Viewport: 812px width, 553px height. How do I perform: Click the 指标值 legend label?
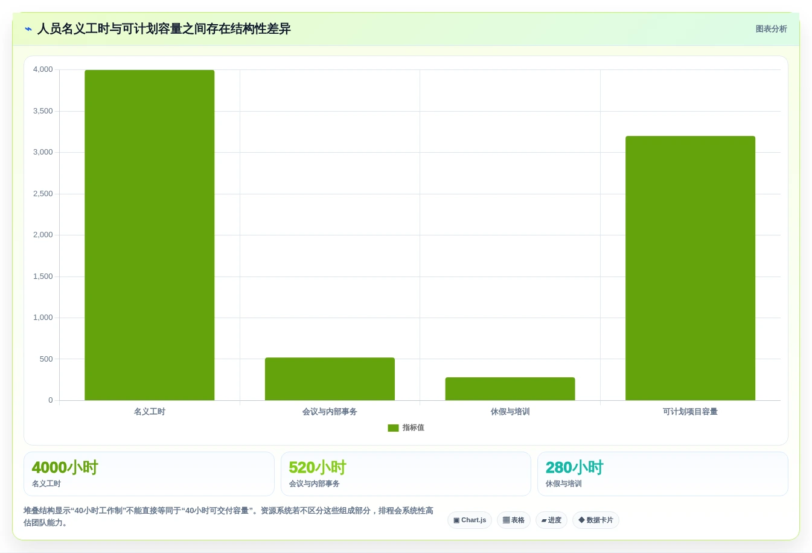pos(414,427)
